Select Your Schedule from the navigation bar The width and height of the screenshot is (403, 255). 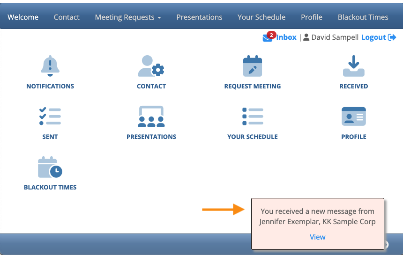coord(261,17)
